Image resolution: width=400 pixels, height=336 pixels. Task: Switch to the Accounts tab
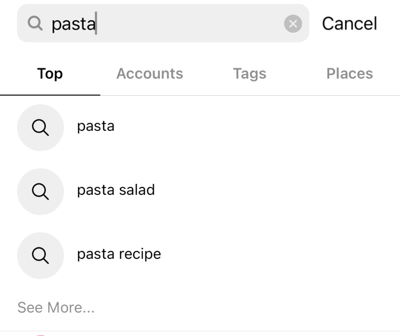click(x=150, y=74)
